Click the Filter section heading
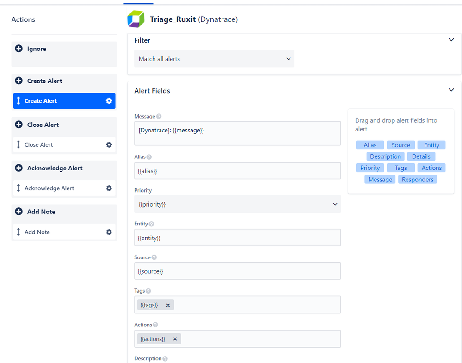Screen dimensions: 462x363 [142, 40]
